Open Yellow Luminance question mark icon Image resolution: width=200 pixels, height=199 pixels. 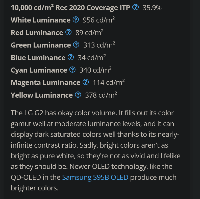(x=78, y=95)
